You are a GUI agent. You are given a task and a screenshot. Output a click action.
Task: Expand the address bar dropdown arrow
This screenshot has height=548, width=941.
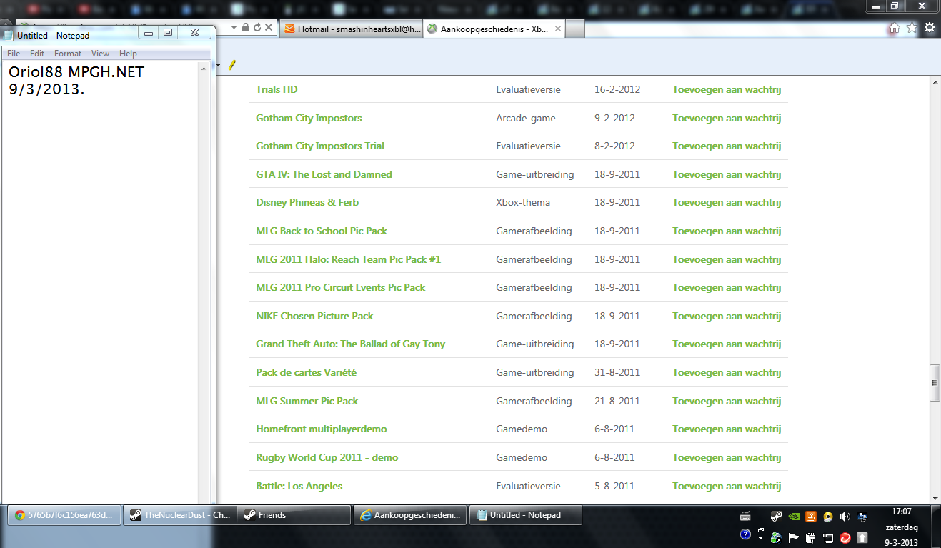tap(235, 27)
